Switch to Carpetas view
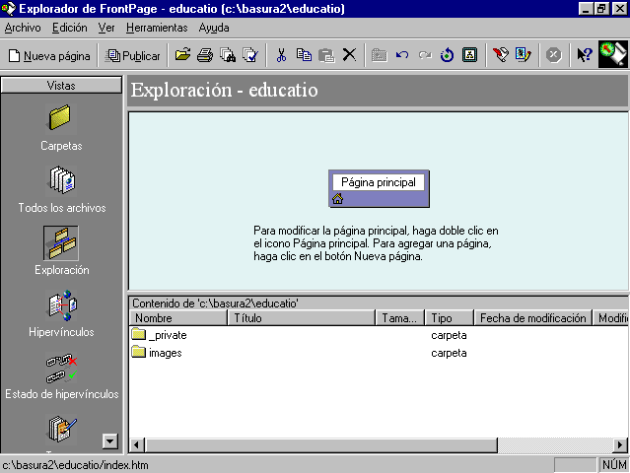The height and width of the screenshot is (473, 630). click(x=61, y=128)
